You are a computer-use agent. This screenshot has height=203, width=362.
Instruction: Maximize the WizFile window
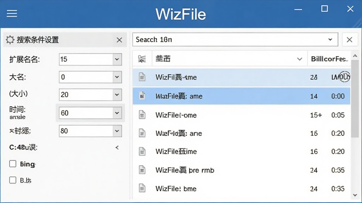click(x=325, y=9)
